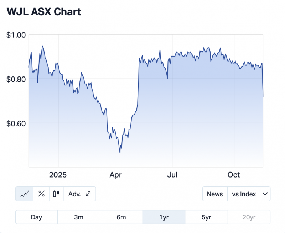The image size is (285, 233).
Task: Select the 3m time range
Action: coord(79,217)
